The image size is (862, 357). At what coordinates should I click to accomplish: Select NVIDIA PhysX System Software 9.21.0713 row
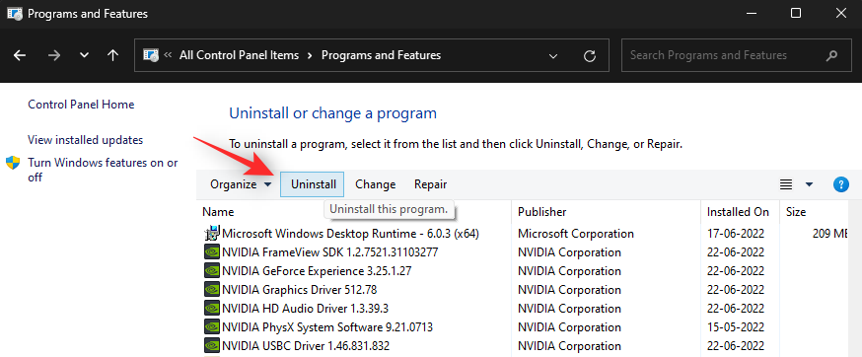pyautogui.click(x=526, y=327)
